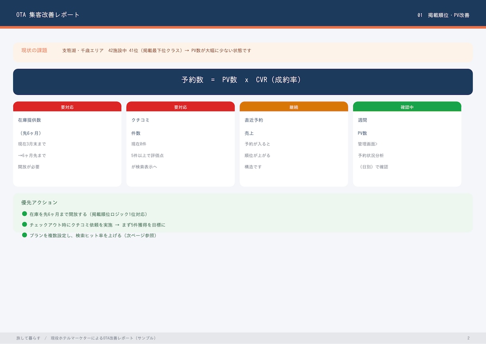This screenshot has width=486, height=344.
Task: Select the "現在3月末まで" line
Action: 32,144
